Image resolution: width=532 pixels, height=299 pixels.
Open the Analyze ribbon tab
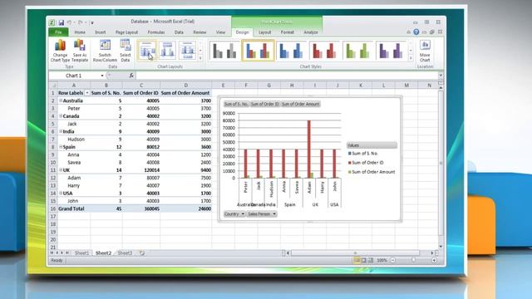[x=311, y=32]
